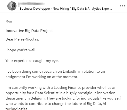The width and height of the screenshot is (127, 110).
Task: Click the Your experience caught my eye line
Action: pos(32,61)
